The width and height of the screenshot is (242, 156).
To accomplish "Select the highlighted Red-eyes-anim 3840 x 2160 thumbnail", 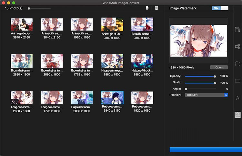I will pyautogui.click(x=112, y=98).
